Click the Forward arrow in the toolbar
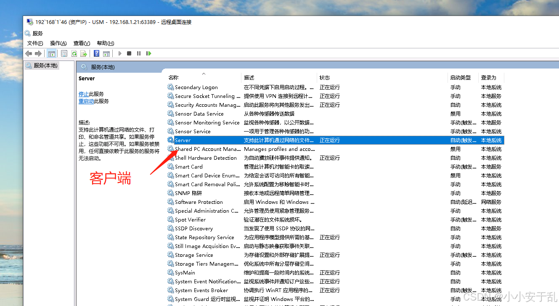Screen dimensions: 559x306 pyautogui.click(x=38, y=53)
